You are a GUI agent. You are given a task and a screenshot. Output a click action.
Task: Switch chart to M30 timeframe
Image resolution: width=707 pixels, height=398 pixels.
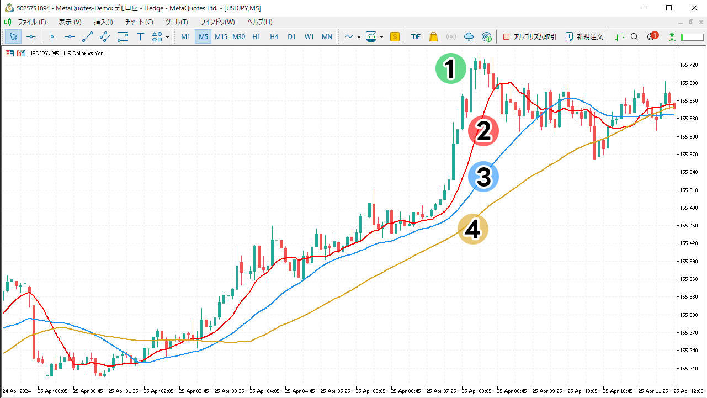click(239, 37)
